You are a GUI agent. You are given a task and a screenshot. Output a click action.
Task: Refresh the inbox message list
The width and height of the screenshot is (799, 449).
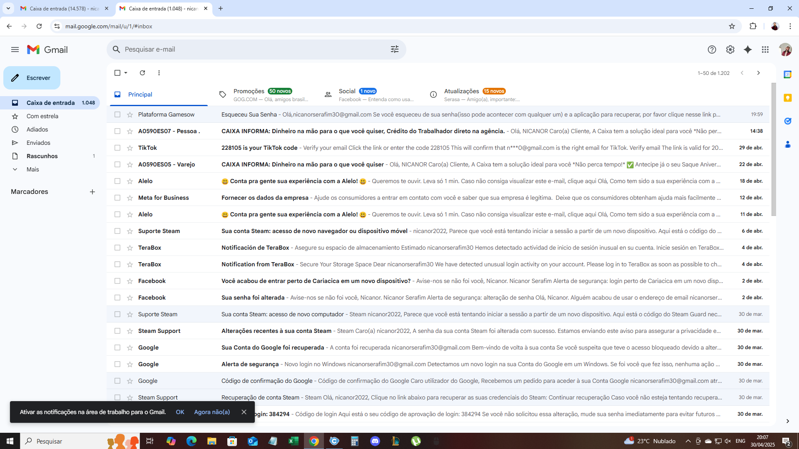(x=142, y=73)
